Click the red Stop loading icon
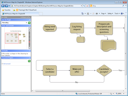This screenshot has height=96, width=128. tap(87, 6)
